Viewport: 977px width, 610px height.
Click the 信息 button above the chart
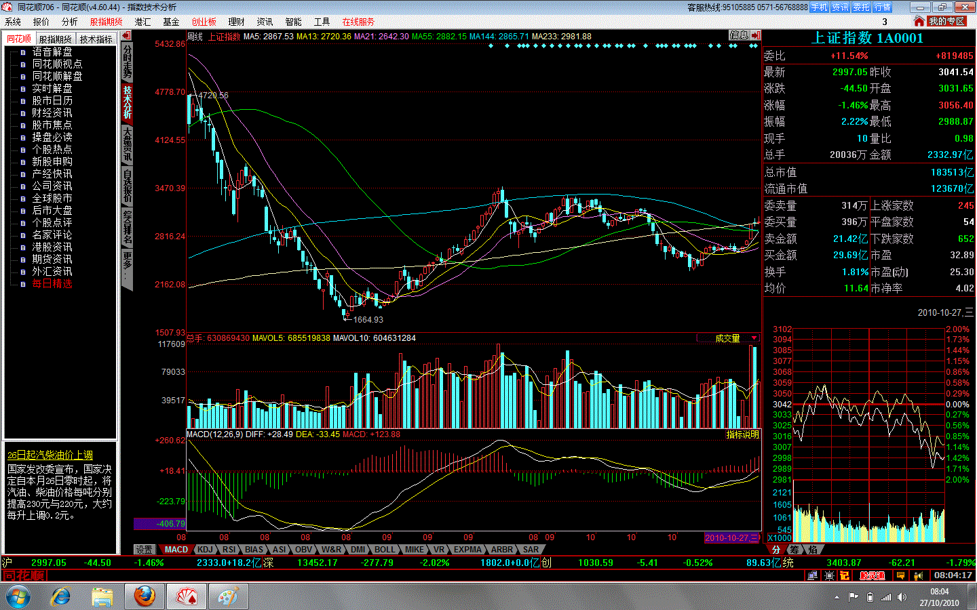coord(739,35)
